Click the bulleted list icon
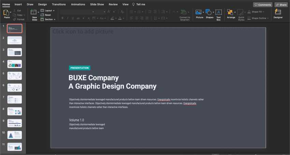The width and height of the screenshot is (290, 155). coord(131,12)
